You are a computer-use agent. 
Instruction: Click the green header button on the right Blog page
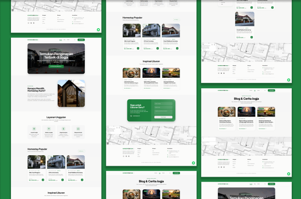click(271, 90)
